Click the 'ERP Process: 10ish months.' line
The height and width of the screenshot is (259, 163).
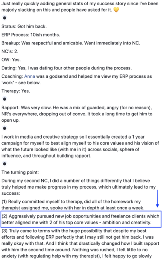pos(31,35)
